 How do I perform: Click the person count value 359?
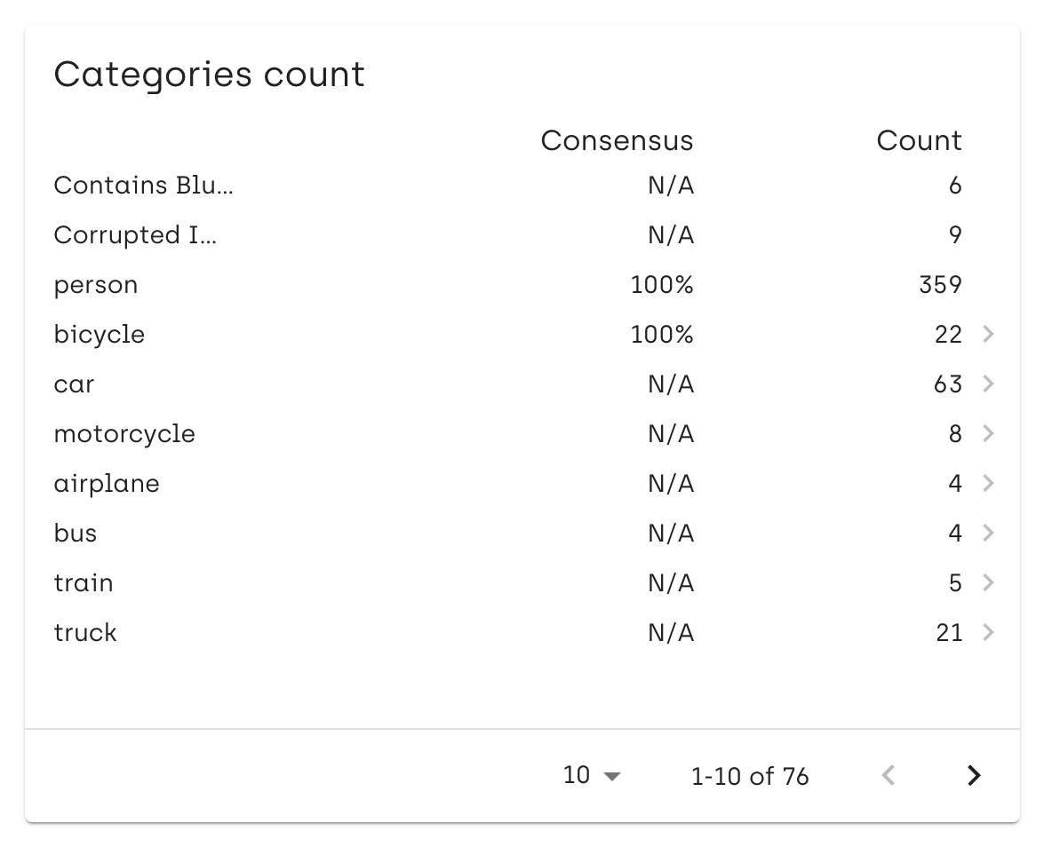click(x=940, y=284)
